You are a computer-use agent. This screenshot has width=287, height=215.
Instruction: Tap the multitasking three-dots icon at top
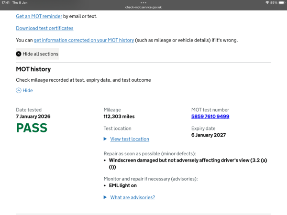[143, 2]
